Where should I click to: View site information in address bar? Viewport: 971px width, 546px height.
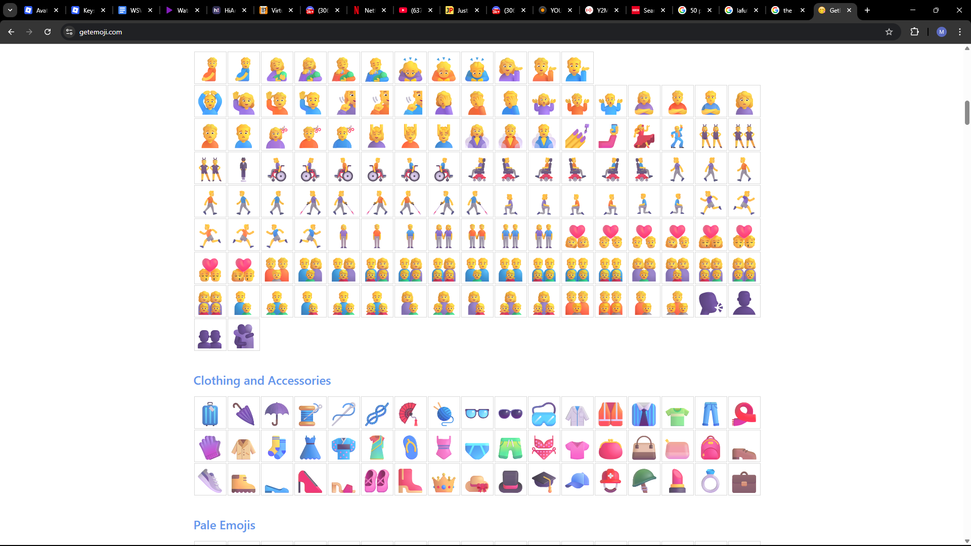tap(69, 32)
